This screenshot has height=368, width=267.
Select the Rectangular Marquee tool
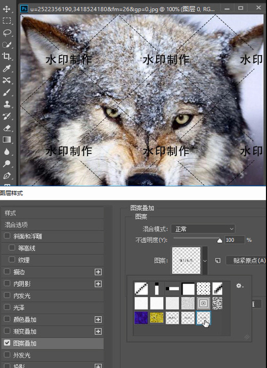[x=7, y=21]
